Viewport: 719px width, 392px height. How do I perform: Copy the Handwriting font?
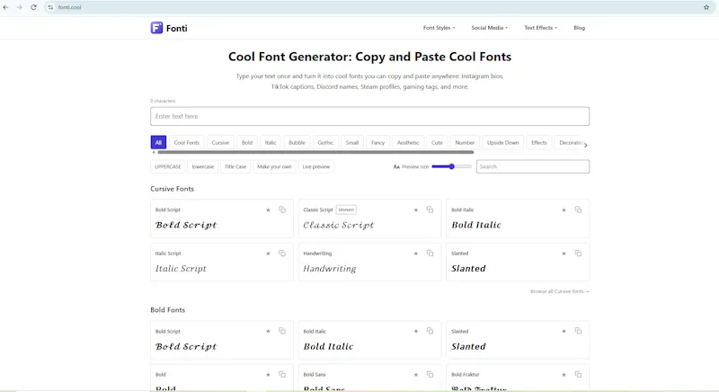click(x=430, y=253)
